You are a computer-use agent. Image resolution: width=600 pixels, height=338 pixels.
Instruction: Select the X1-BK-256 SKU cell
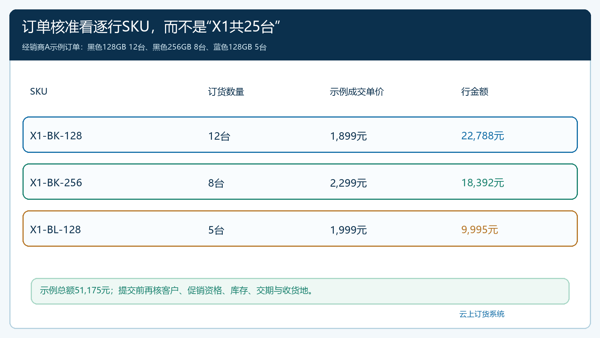click(56, 183)
